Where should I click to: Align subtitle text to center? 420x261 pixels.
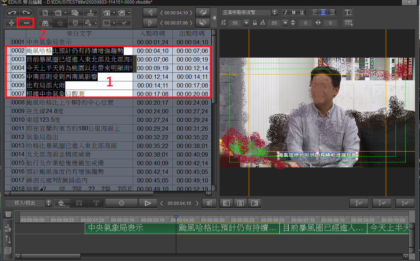[x=323, y=12]
